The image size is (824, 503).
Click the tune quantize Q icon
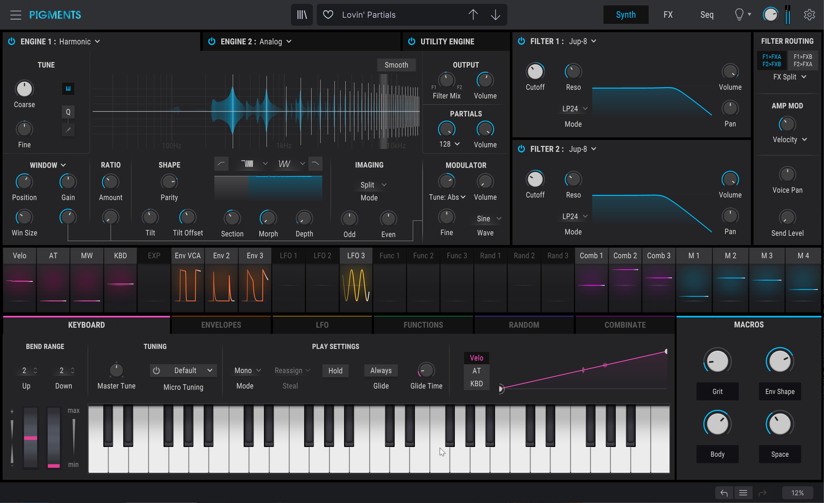point(68,112)
